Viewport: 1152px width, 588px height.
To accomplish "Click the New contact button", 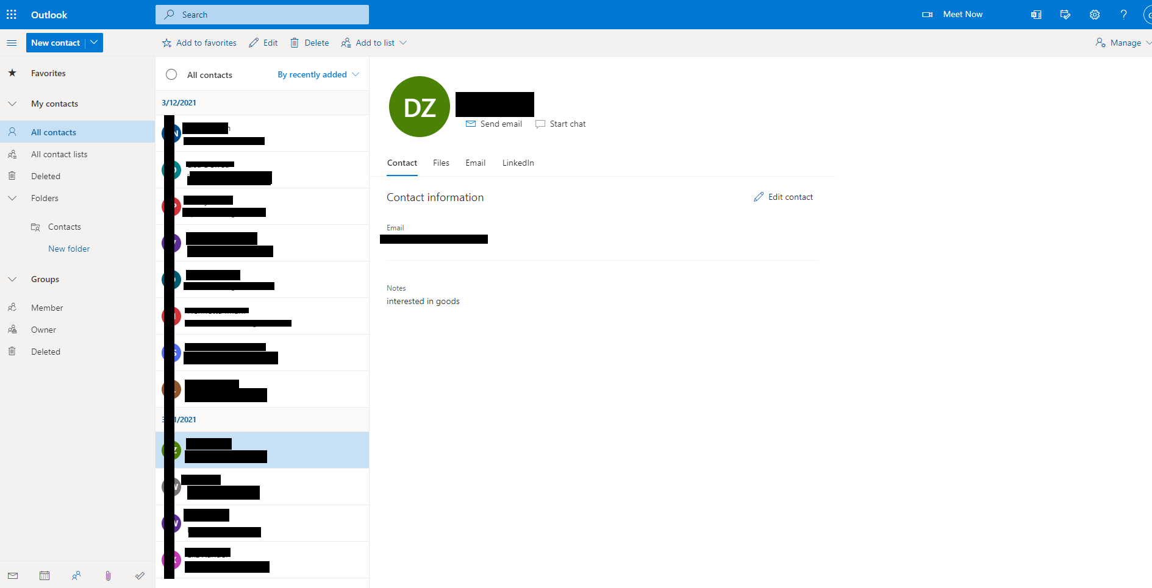I will coord(55,43).
